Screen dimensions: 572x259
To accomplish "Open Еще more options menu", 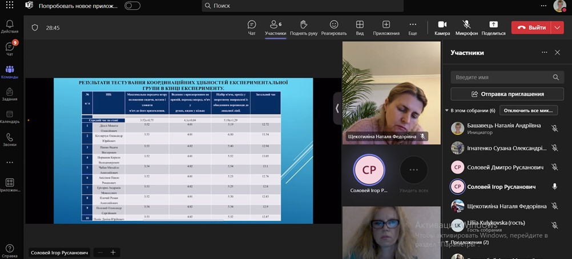I will (x=413, y=24).
